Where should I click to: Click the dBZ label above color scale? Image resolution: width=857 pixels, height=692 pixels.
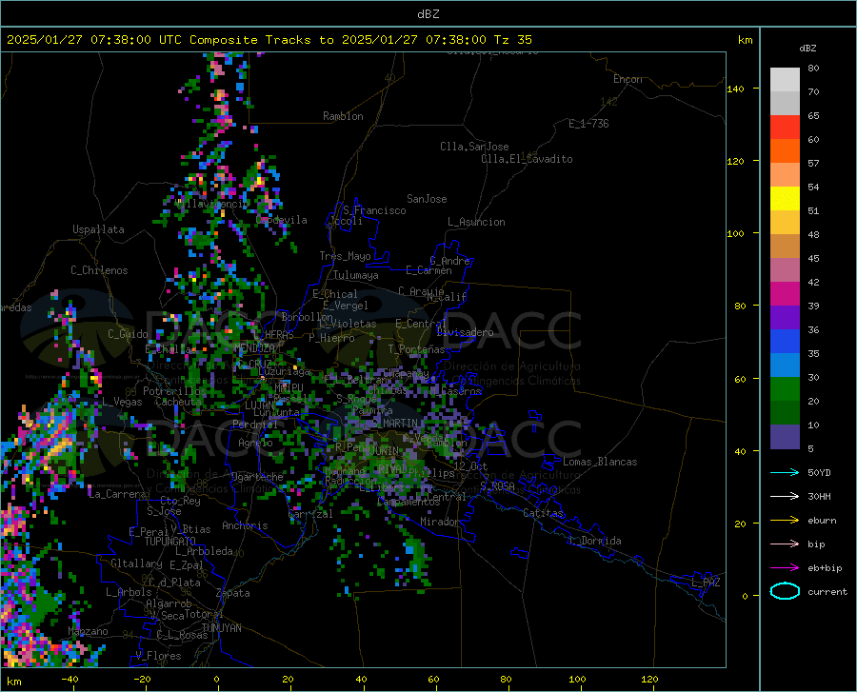point(807,48)
